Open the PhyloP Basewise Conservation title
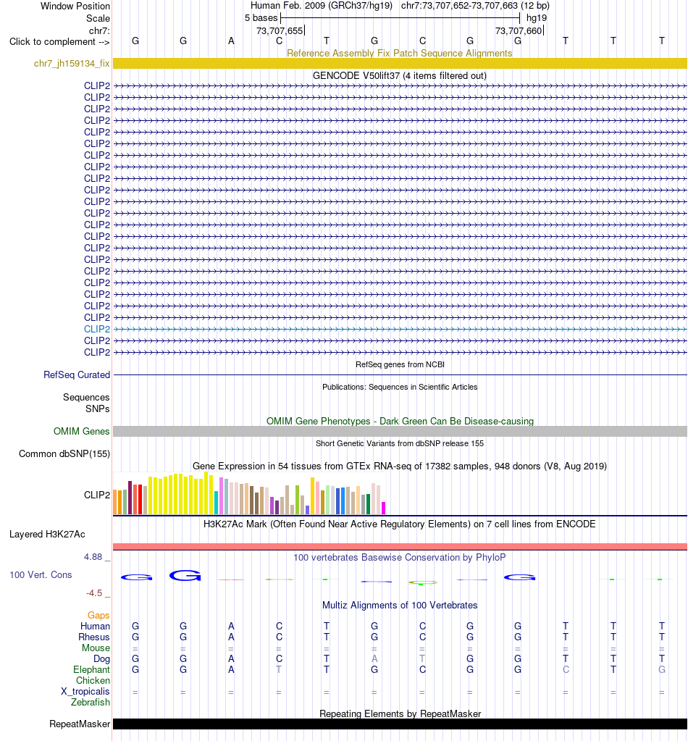Screen dimensions: 688x741 click(x=400, y=557)
